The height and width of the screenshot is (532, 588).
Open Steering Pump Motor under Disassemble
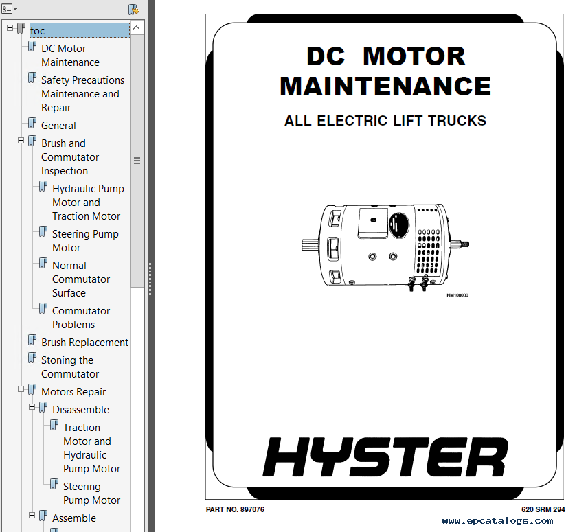point(91,493)
